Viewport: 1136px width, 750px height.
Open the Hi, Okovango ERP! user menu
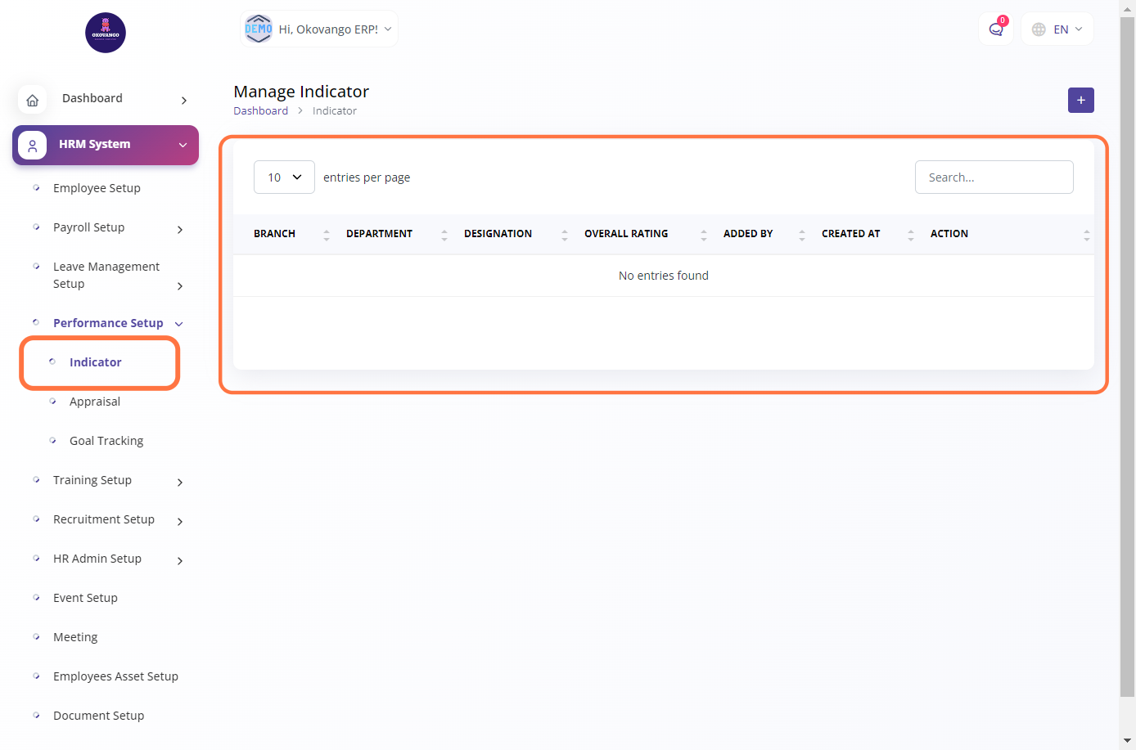[x=319, y=29]
